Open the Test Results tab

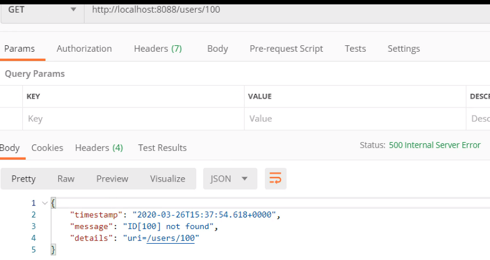pos(162,148)
